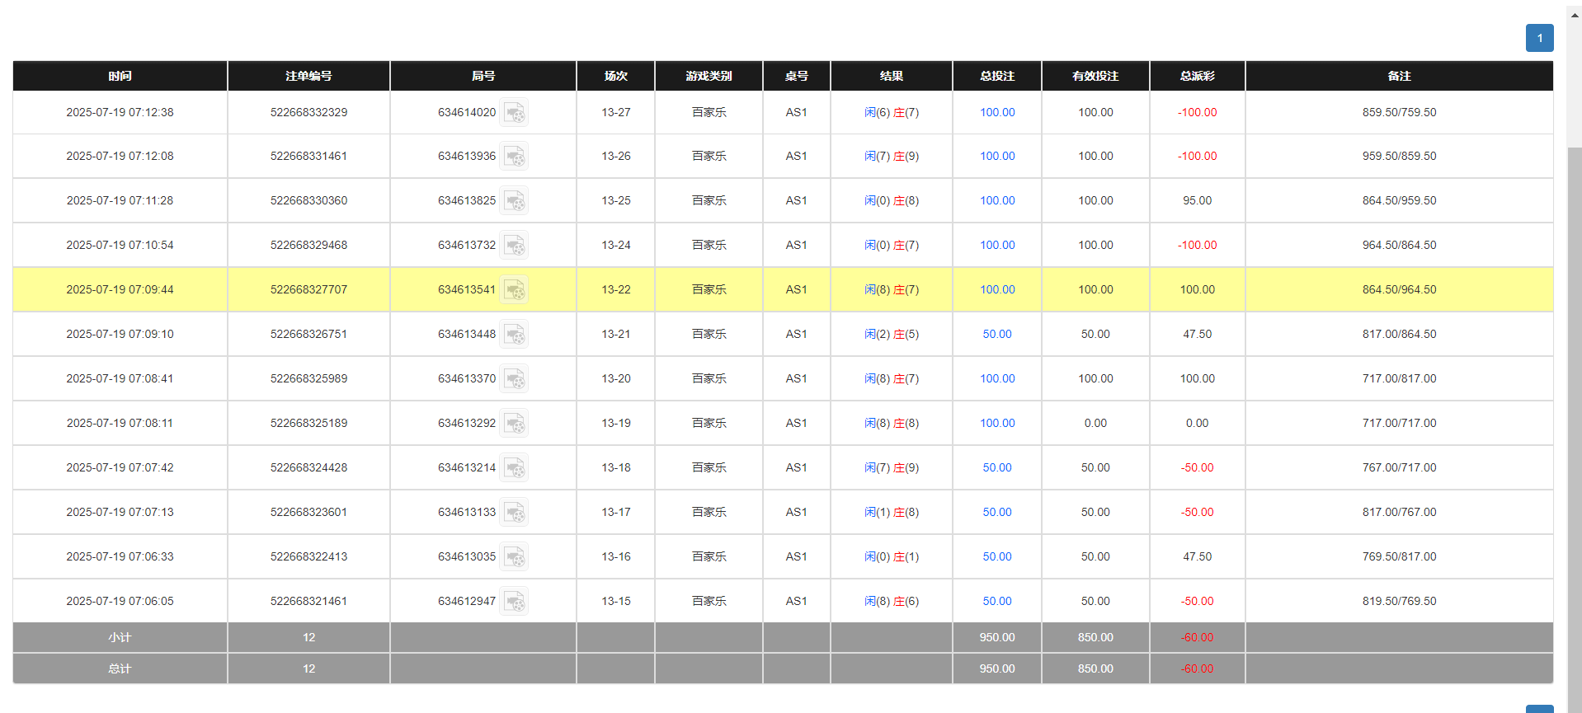Click blue 50.00 bet for order 522668326751
Image resolution: width=1582 pixels, height=713 pixels.
pyautogui.click(x=996, y=335)
